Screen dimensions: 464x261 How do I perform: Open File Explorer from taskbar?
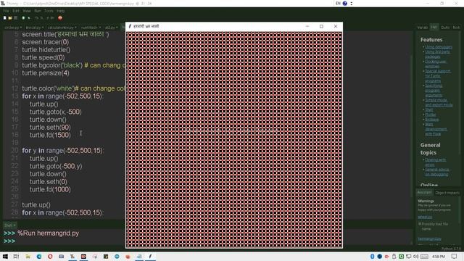tap(28, 257)
